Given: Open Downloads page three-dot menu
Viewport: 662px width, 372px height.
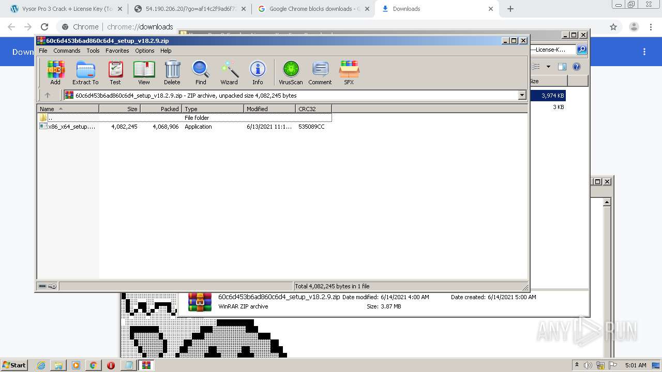Looking at the screenshot, I should (644, 52).
